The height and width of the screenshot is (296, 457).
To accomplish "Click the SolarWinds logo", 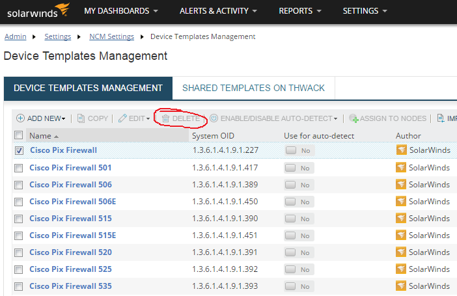I will (x=38, y=10).
